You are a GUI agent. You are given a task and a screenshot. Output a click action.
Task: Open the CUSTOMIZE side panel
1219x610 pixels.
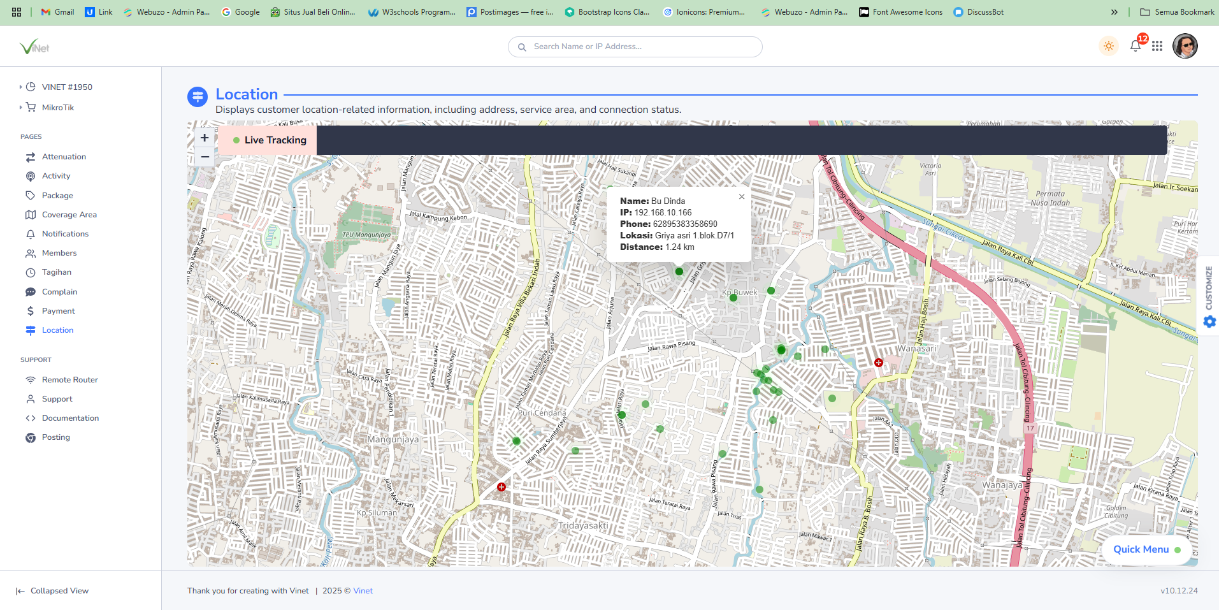[x=1209, y=297]
